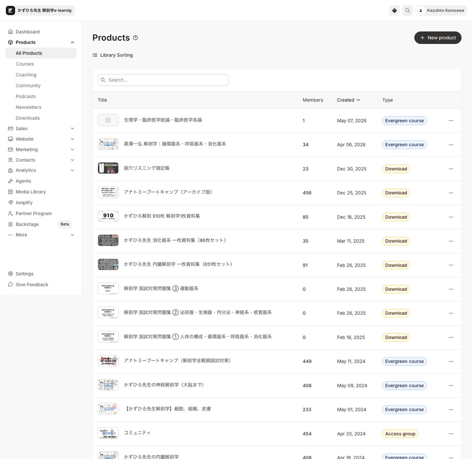Open Courses in sidebar
This screenshot has width=472, height=459.
pyautogui.click(x=25, y=64)
